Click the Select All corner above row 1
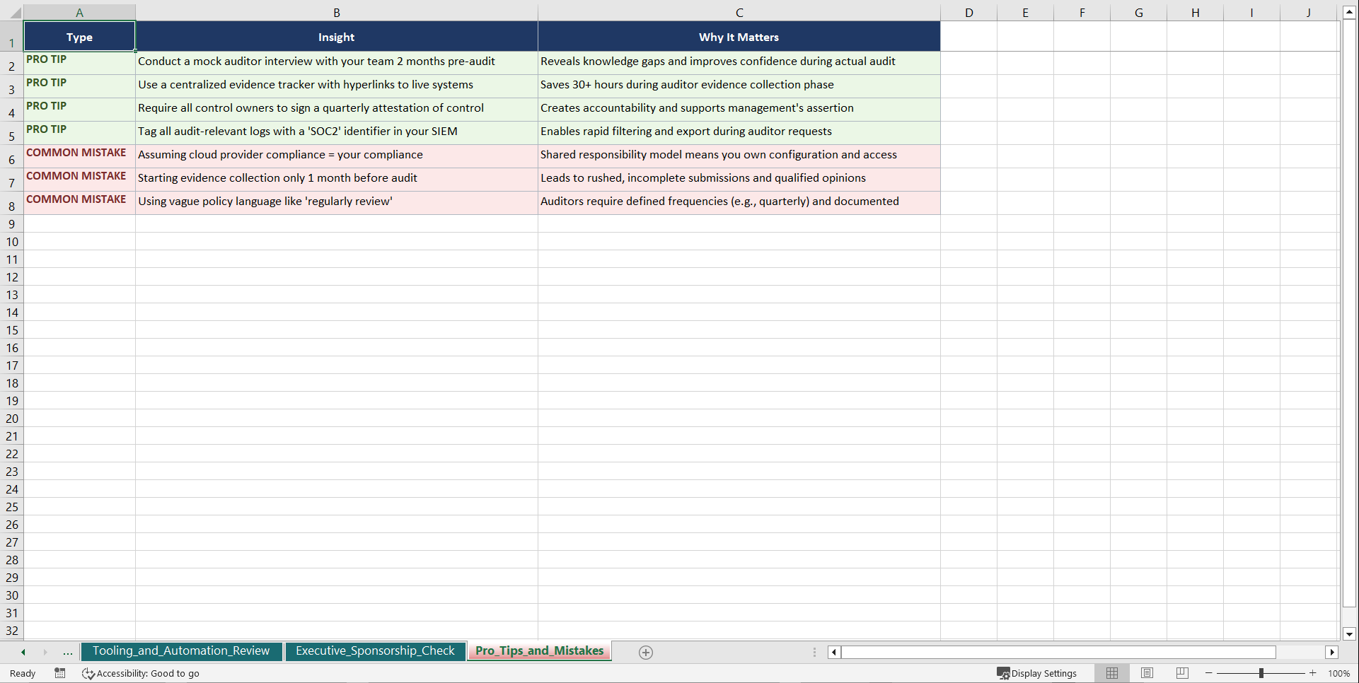Viewport: 1359px width, 683px height. [16, 12]
